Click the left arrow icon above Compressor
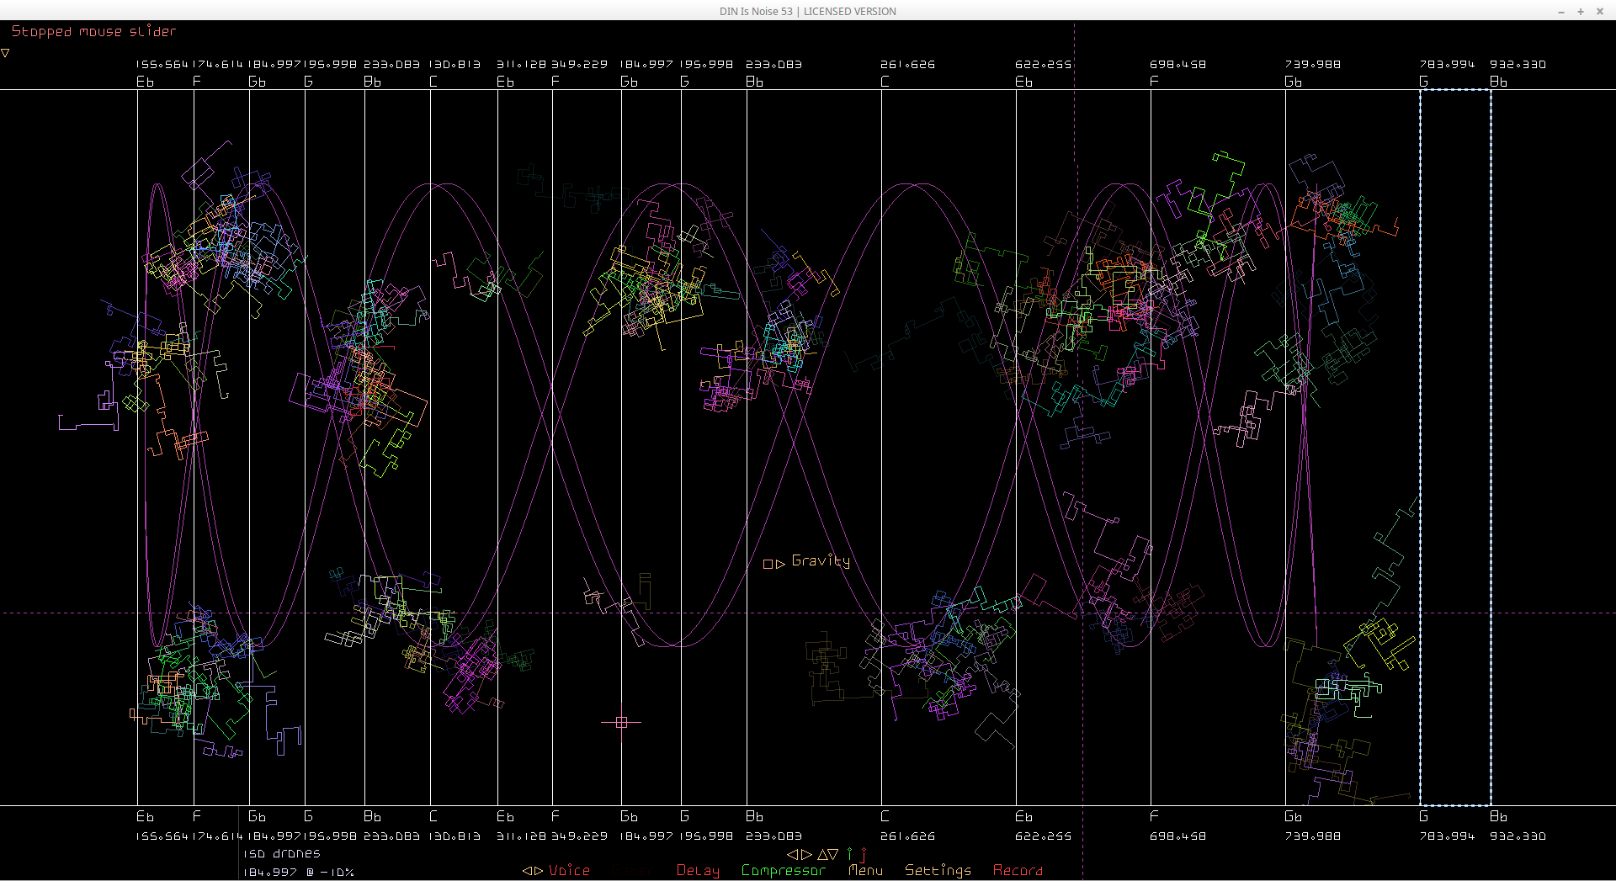 click(x=792, y=854)
